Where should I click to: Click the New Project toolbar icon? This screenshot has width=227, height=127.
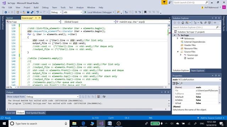tap(18, 12)
